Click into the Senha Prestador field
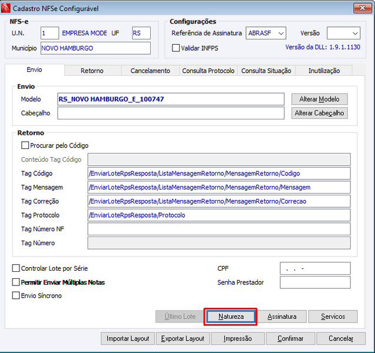This screenshot has height=353, width=375. pyautogui.click(x=315, y=282)
